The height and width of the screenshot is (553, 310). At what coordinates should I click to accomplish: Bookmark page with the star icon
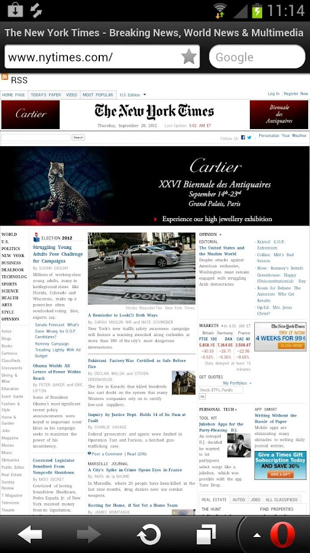pyautogui.click(x=189, y=57)
